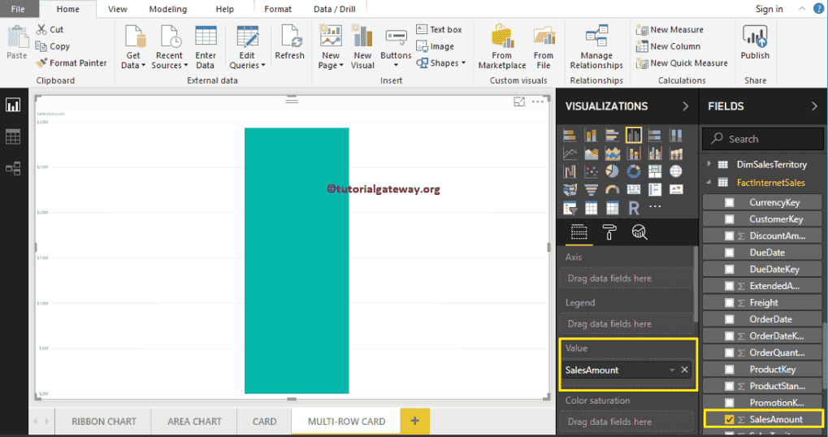Tick the Freight field checkbox
The width and height of the screenshot is (828, 437).
[729, 302]
